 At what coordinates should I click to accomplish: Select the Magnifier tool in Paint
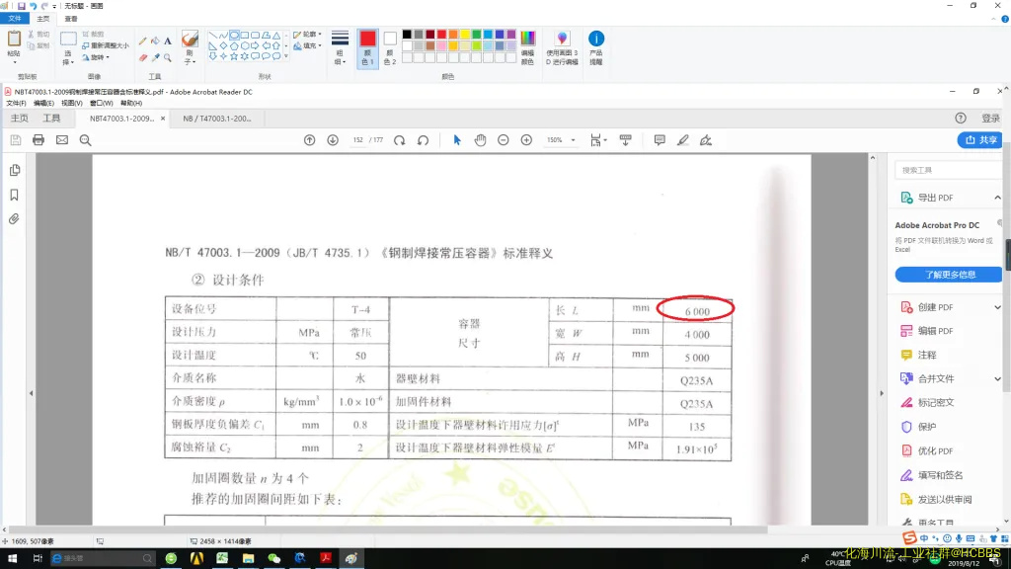click(x=168, y=57)
